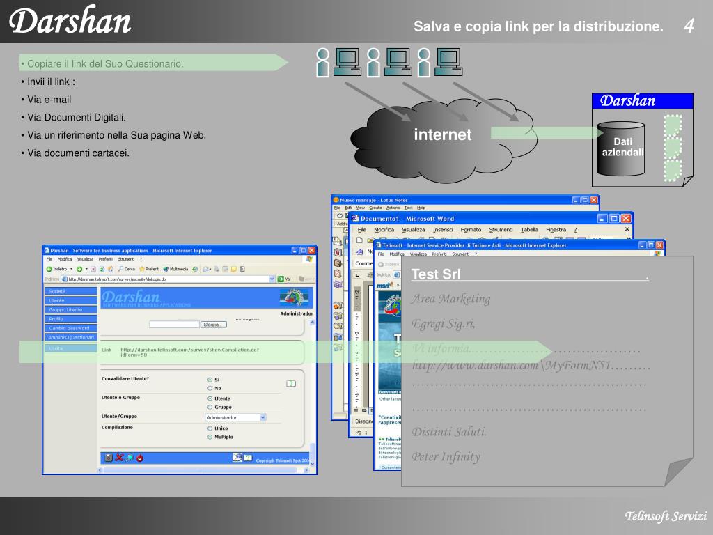713x535 pixels.
Task: Open Formato menu in Microsoft Word
Action: click(471, 230)
